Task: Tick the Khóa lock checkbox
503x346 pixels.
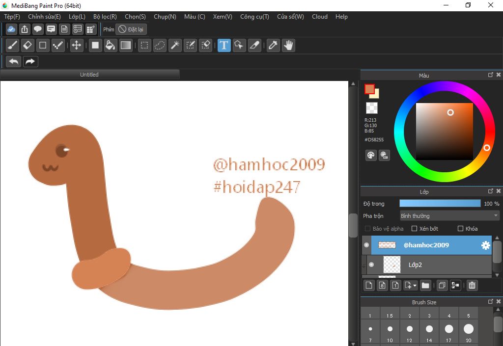Action: (461, 229)
